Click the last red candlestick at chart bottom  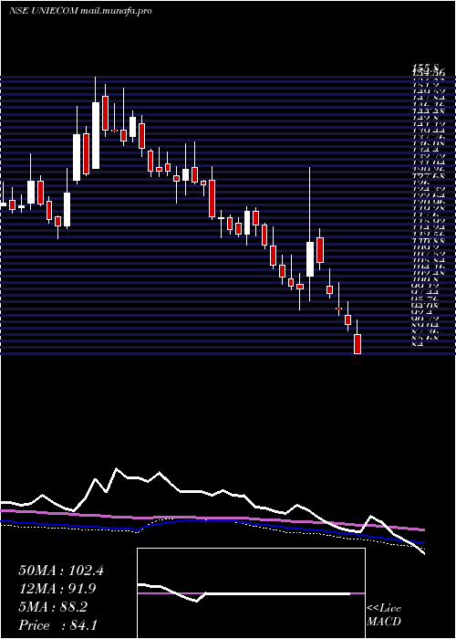tap(358, 343)
